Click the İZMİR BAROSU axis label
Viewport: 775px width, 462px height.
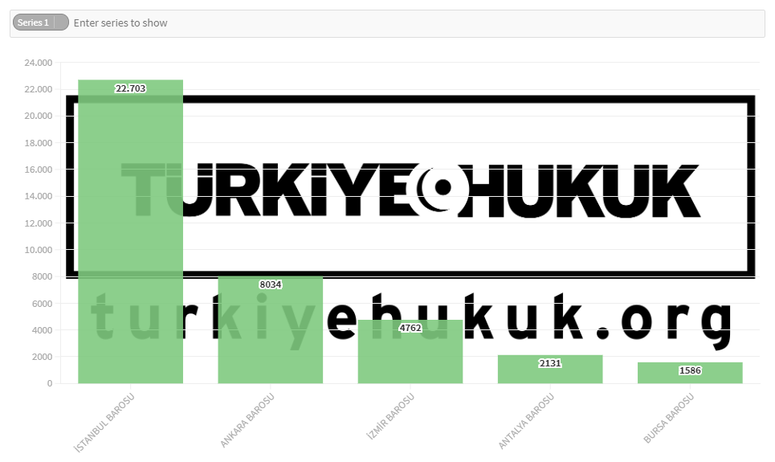[x=390, y=417]
